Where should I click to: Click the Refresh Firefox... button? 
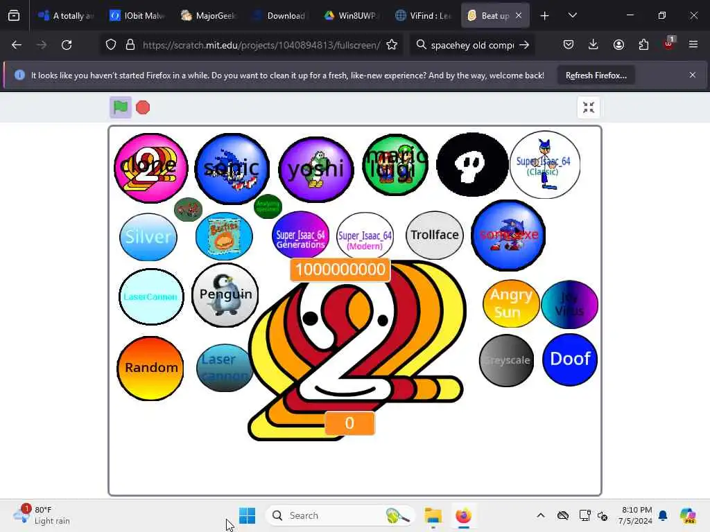tap(596, 76)
